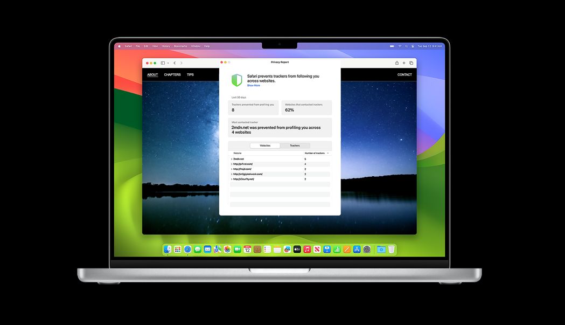The image size is (565, 325).
Task: Navigate back using Safari's back arrow
Action: 175,63
